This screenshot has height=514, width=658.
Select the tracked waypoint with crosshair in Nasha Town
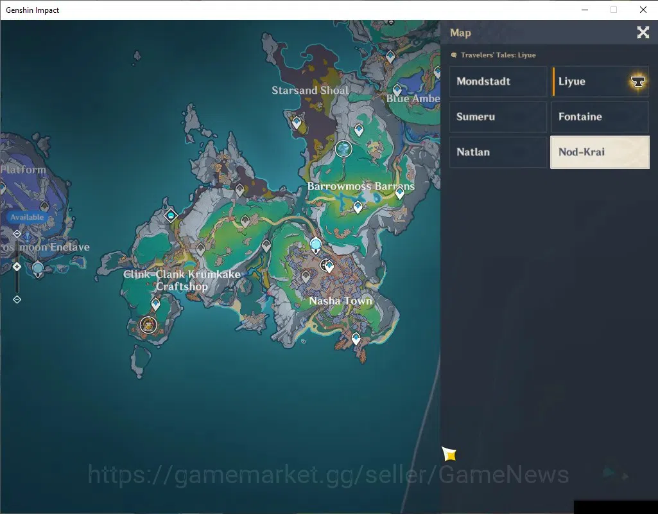coord(327,266)
